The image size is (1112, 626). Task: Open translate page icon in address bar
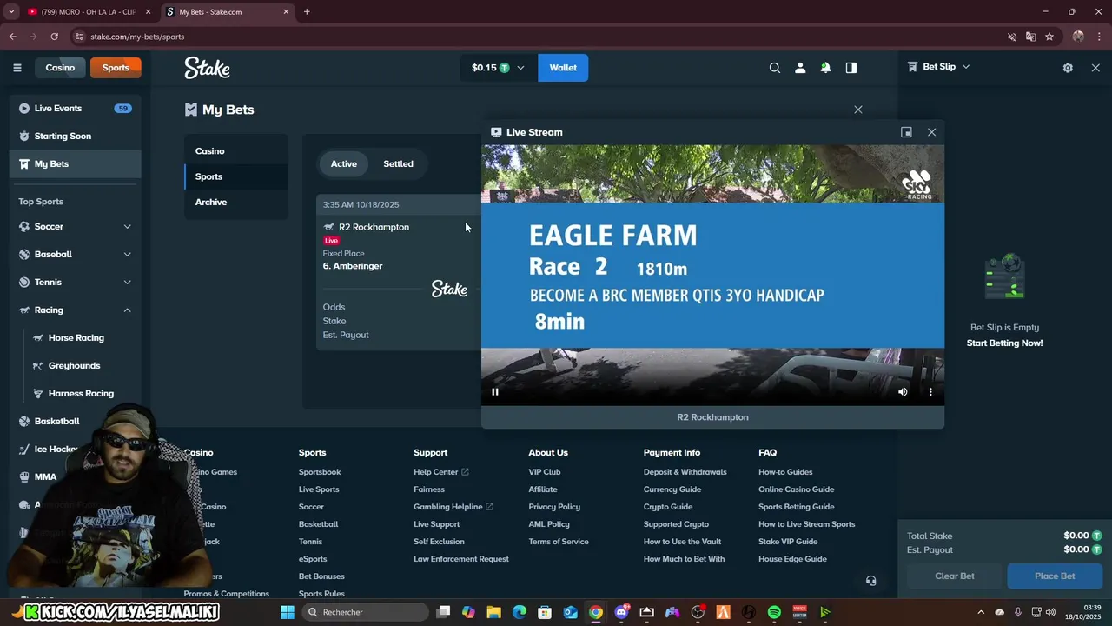click(1030, 37)
